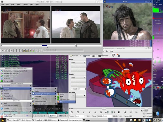Set selection marker A in Avidemux
The height and width of the screenshot is (122, 163).
[107, 112]
